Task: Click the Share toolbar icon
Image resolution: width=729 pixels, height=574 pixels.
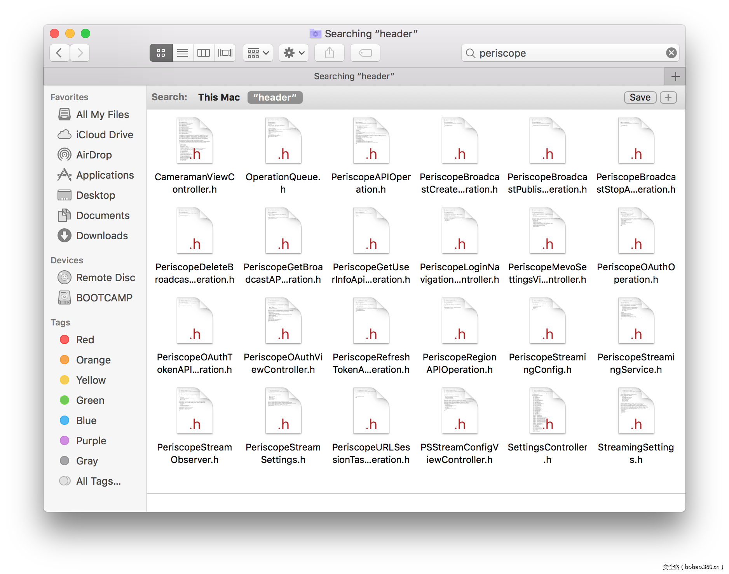Action: [x=329, y=53]
